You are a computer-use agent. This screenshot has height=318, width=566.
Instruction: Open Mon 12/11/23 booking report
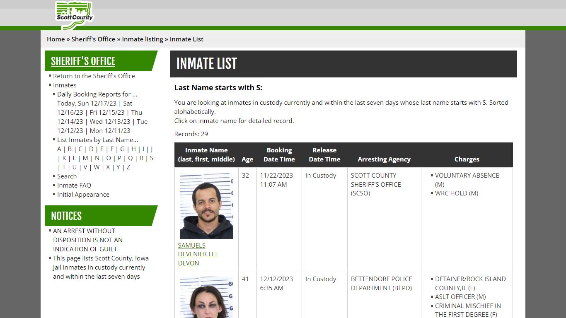110,130
